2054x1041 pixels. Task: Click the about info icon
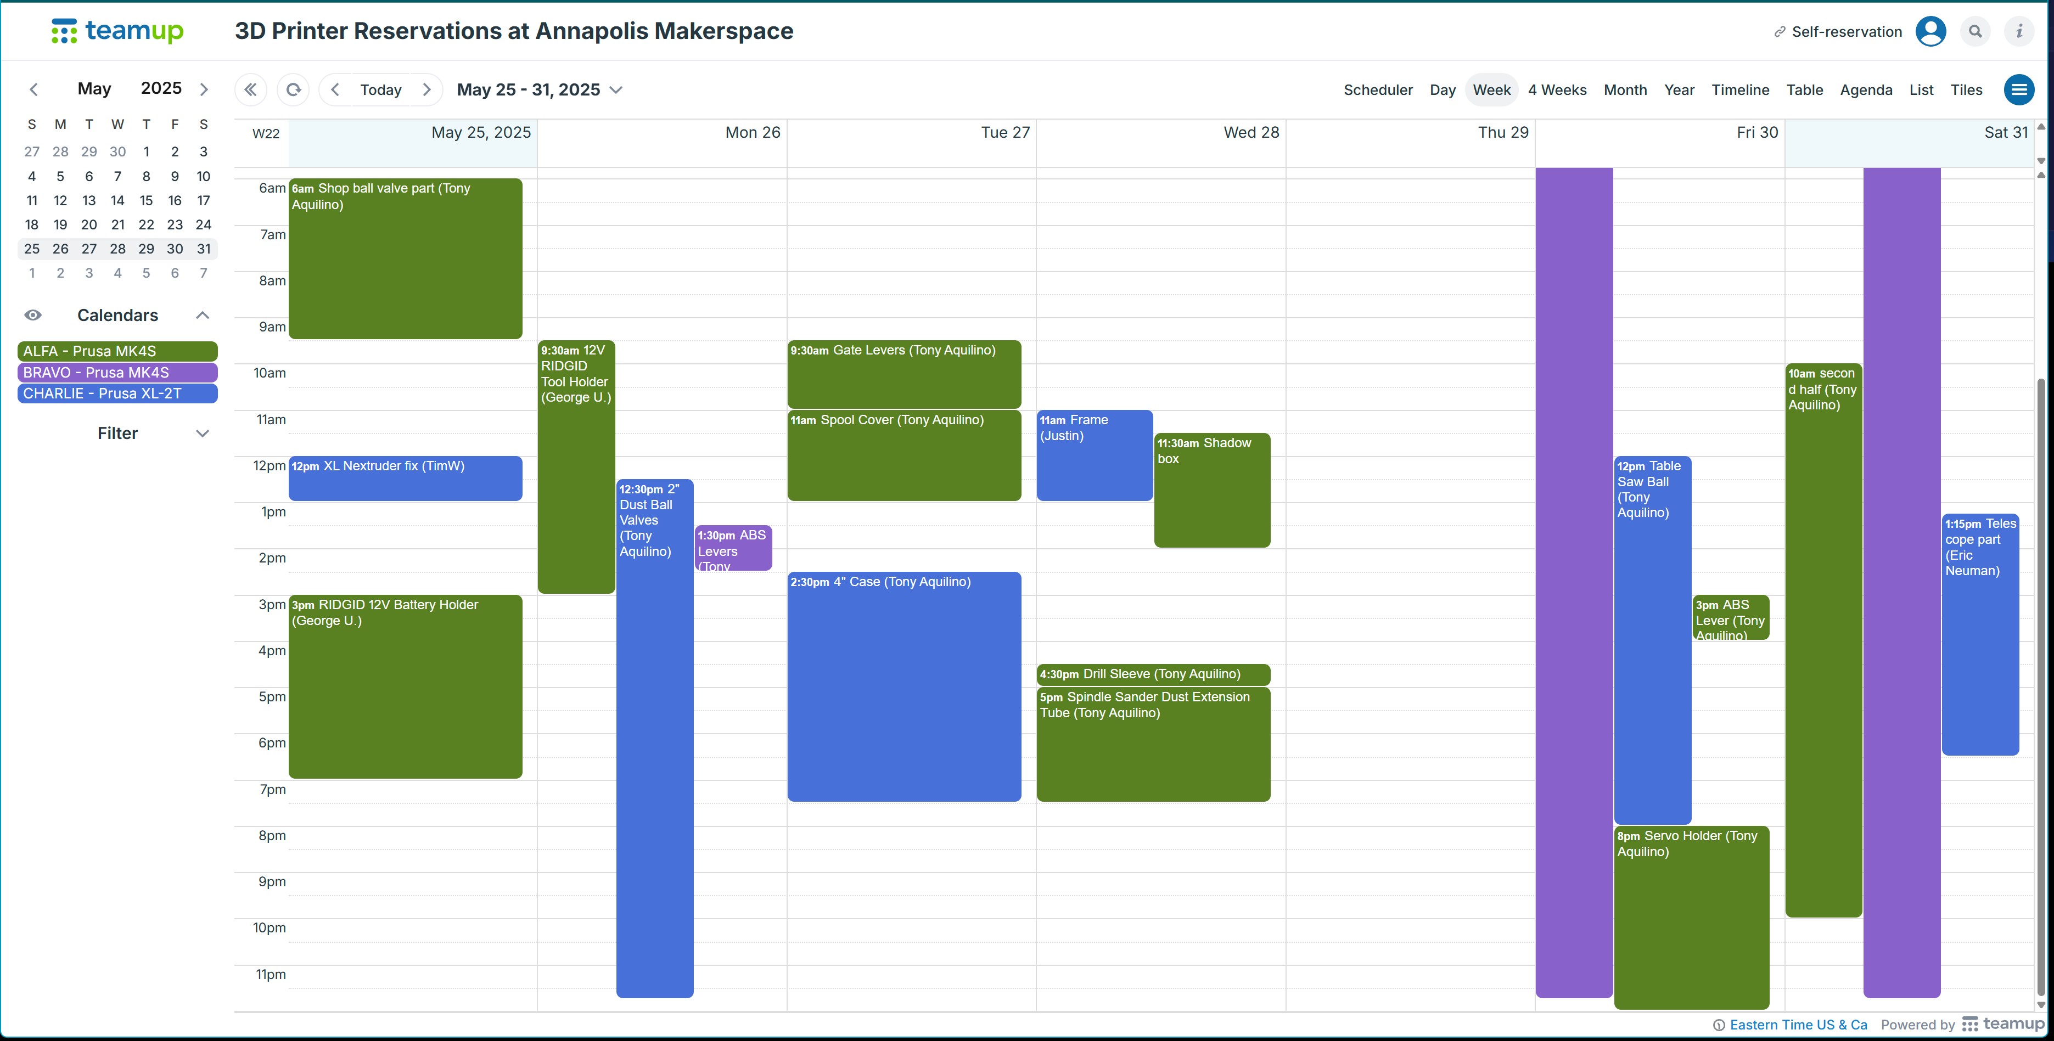pyautogui.click(x=2019, y=32)
